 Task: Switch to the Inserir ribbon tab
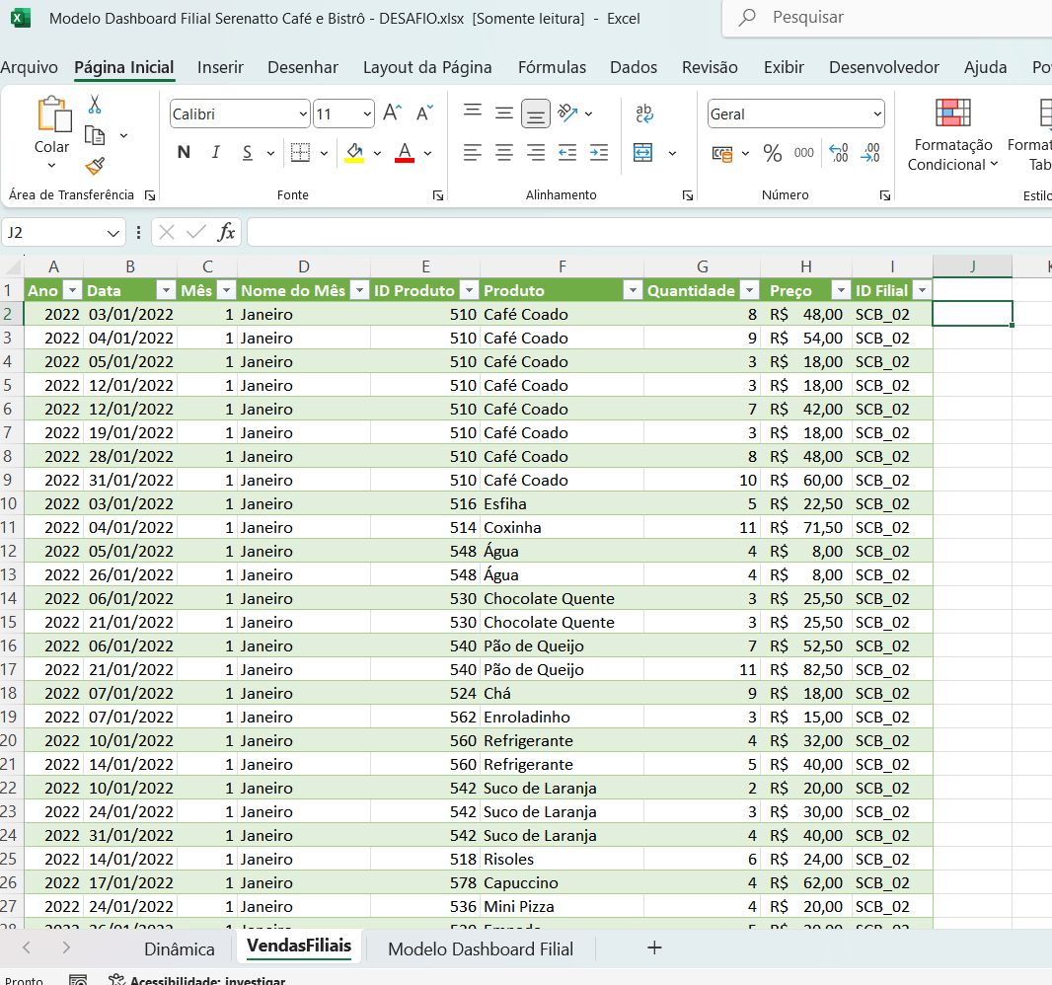click(220, 67)
